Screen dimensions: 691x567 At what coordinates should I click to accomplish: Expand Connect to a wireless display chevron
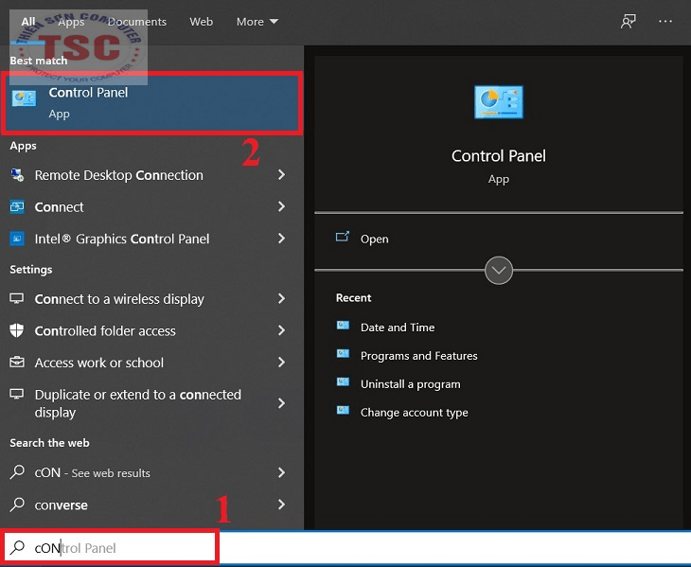pos(281,299)
